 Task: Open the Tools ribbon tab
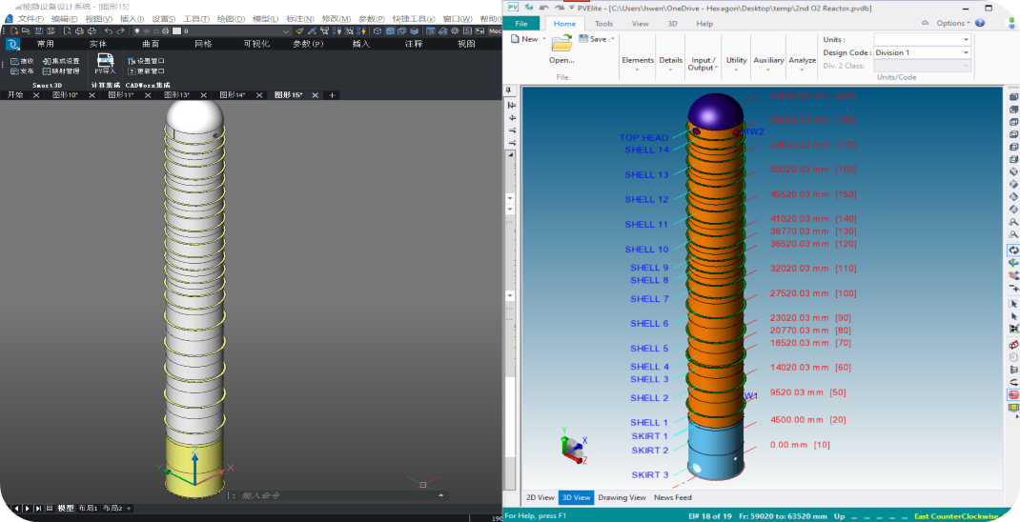[x=603, y=23]
